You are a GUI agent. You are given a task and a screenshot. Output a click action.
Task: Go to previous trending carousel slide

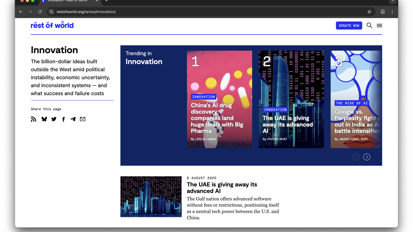pyautogui.click(x=356, y=157)
